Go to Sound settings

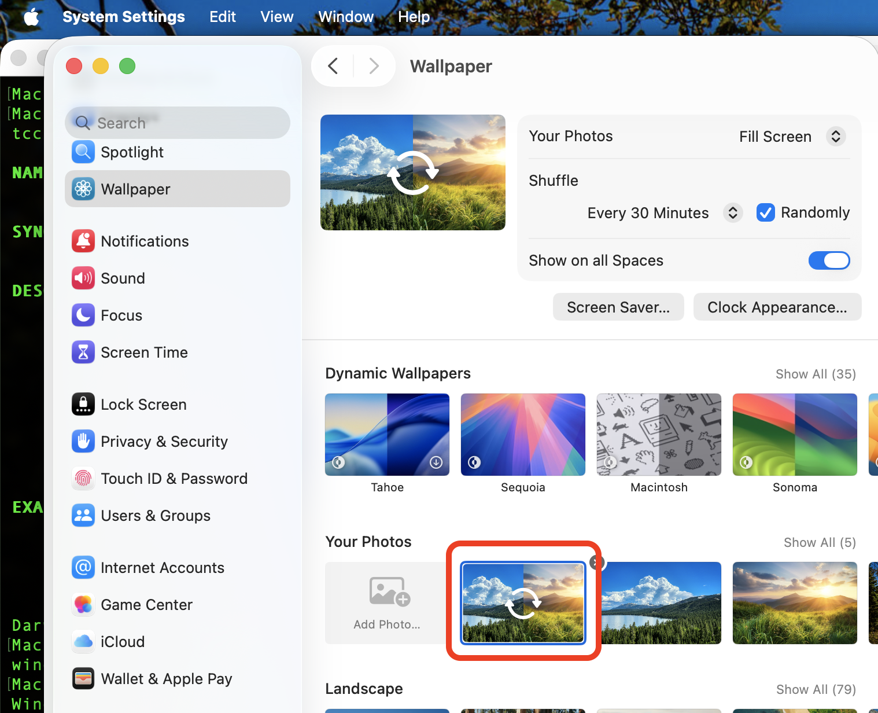(x=177, y=278)
